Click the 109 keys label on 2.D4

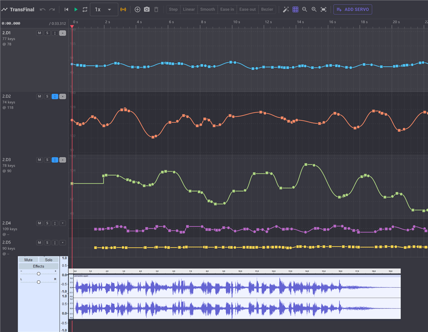tap(10, 229)
